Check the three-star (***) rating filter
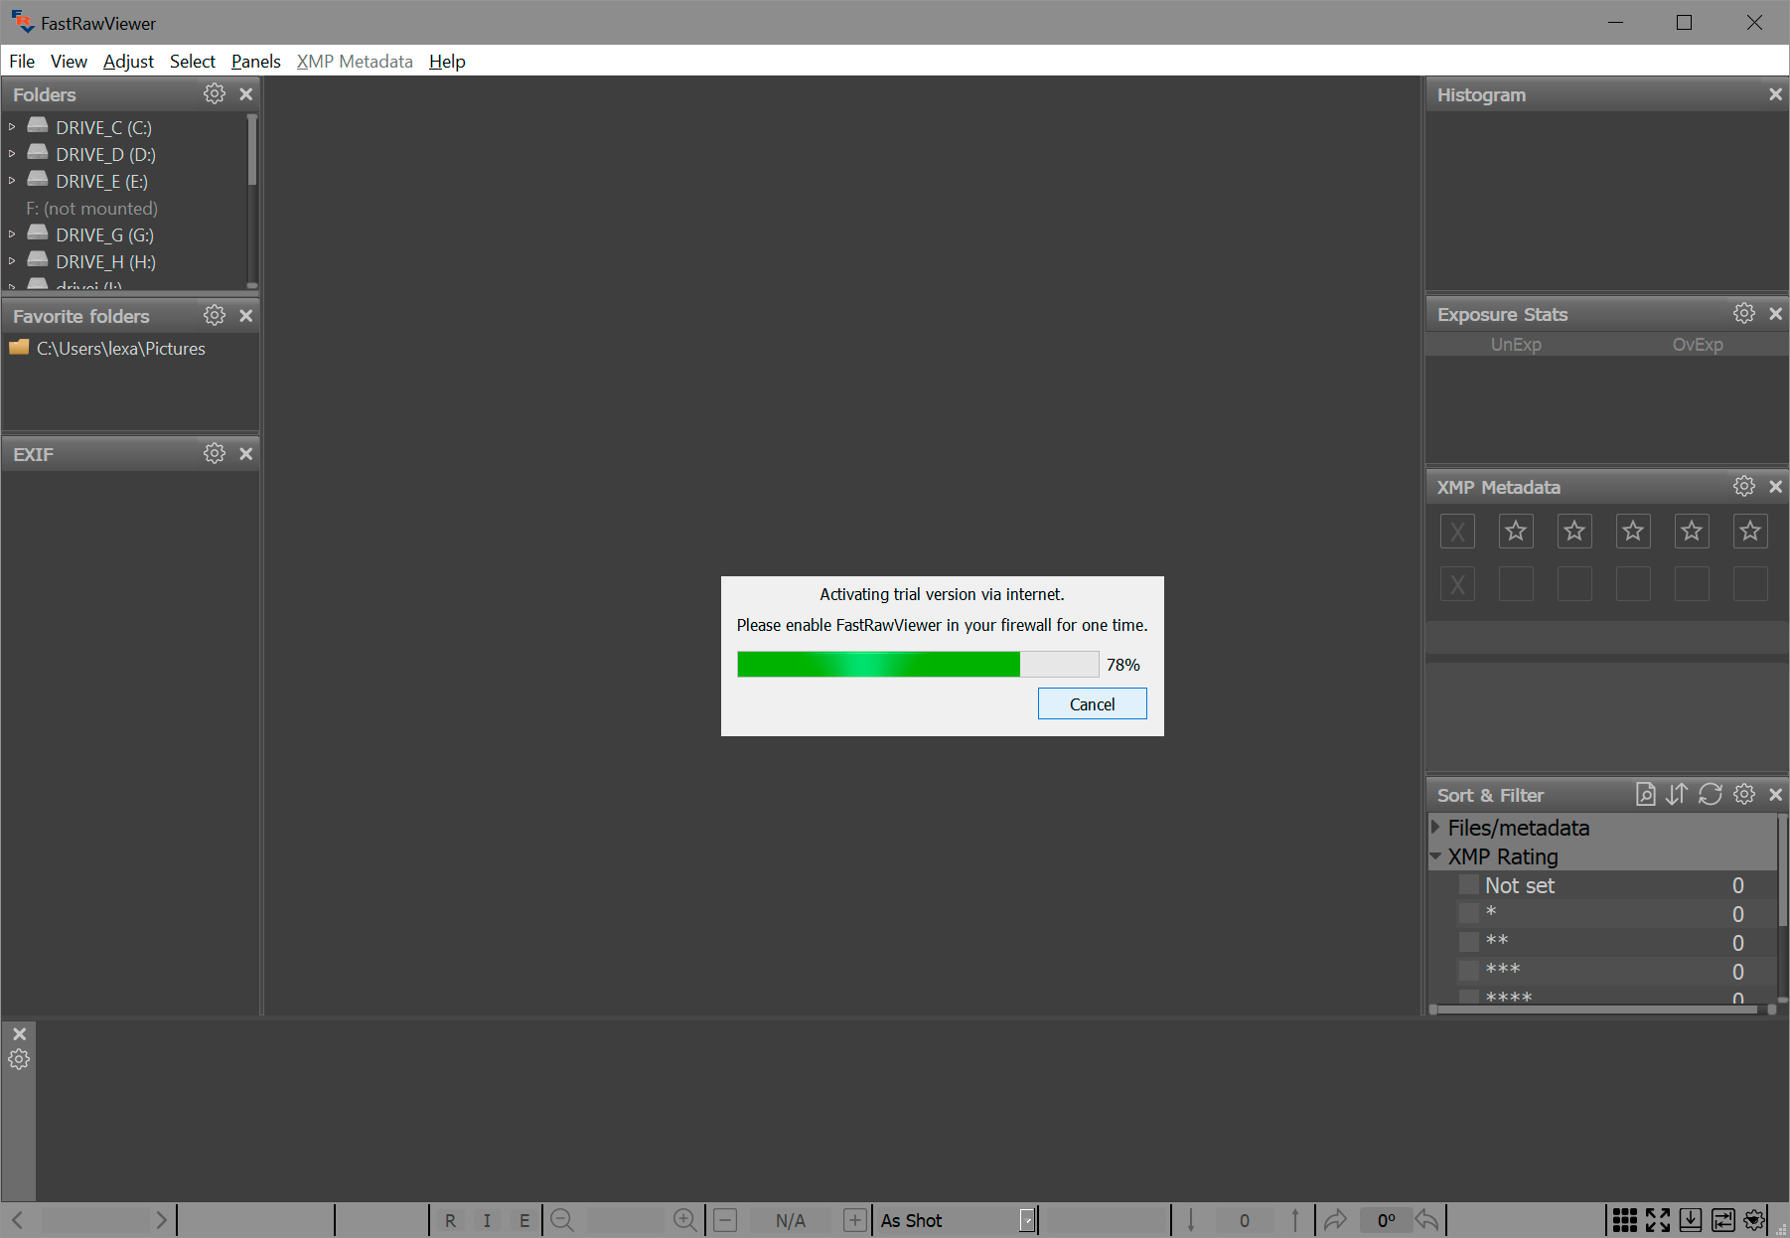The width and height of the screenshot is (1790, 1238). coord(1469,970)
